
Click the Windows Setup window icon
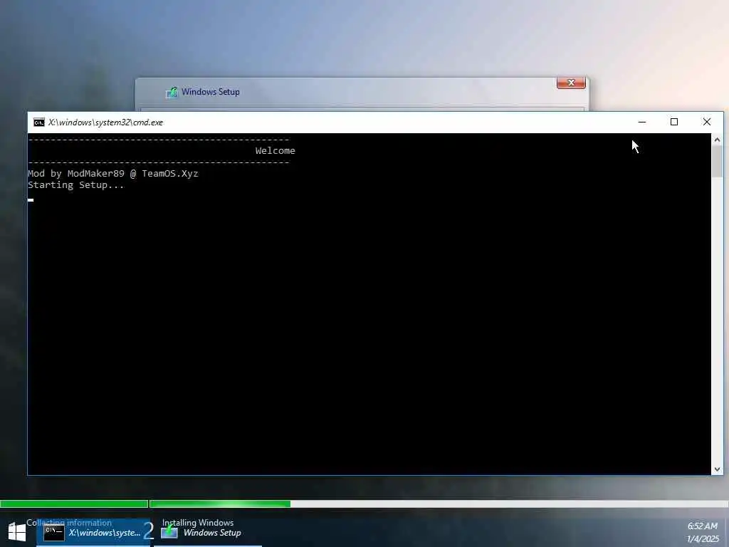[x=172, y=92]
